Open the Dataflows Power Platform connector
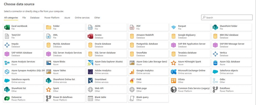This screenshot has width=256, height=105. [232, 89]
